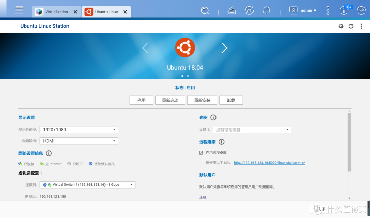Open Linux Station settings gear
The image size is (370, 218).
[341, 26]
